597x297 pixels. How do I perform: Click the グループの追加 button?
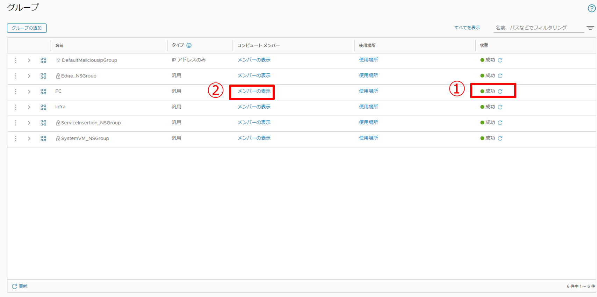tap(27, 28)
